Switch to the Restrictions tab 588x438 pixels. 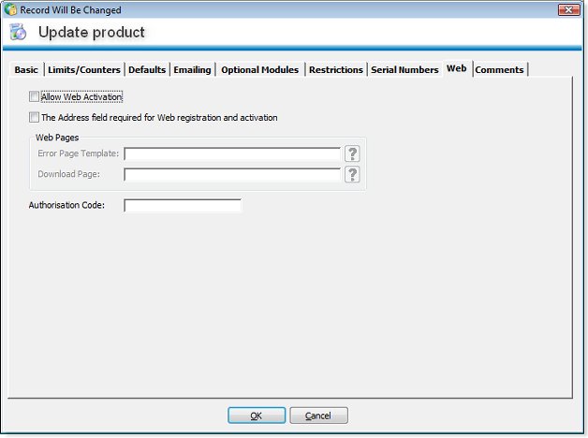click(335, 70)
